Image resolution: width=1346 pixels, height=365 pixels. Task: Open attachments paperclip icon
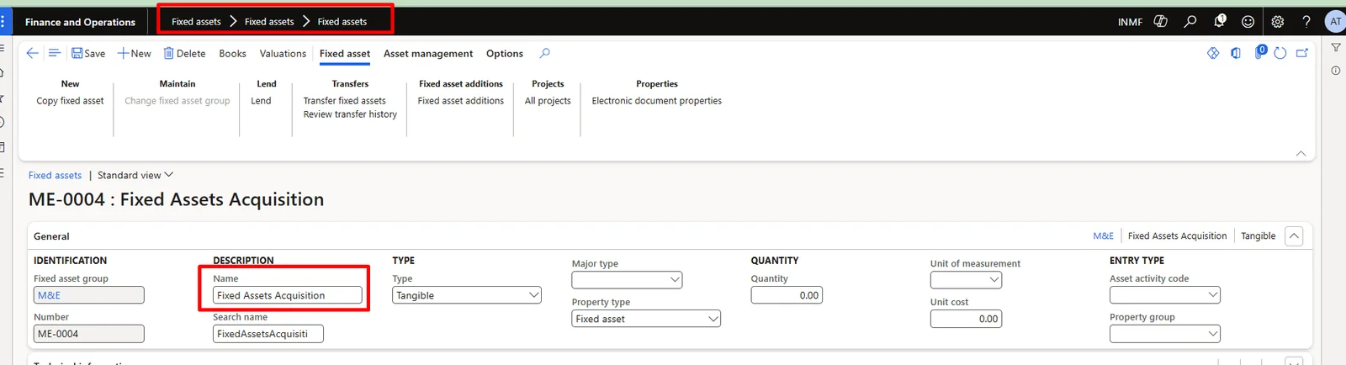click(x=1259, y=52)
